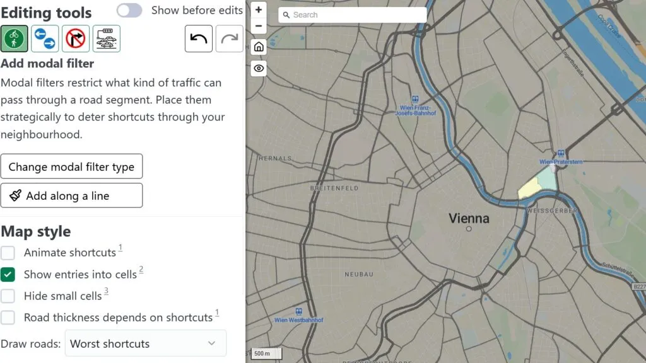Viewport: 646px width, 363px height.
Task: Click Wien Franz-Josefs-Bahnhof station icon
Action: point(415,99)
